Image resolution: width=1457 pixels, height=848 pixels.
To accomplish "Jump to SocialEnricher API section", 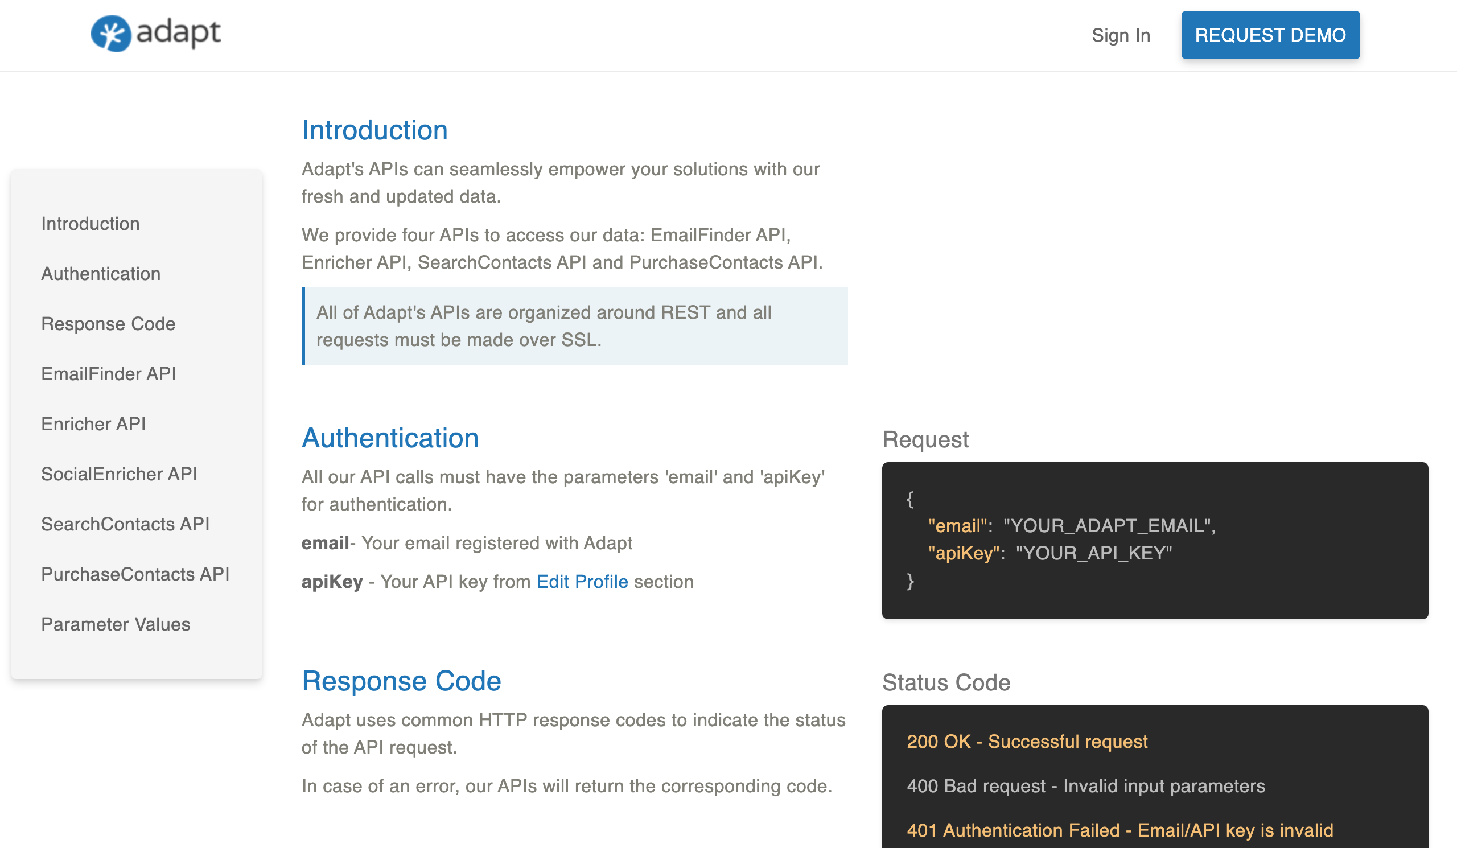I will (119, 474).
